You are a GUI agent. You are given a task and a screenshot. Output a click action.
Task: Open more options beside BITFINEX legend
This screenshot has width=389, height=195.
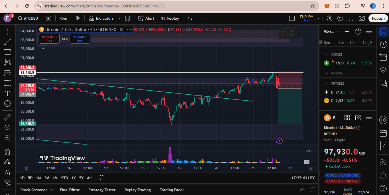[x=129, y=29]
